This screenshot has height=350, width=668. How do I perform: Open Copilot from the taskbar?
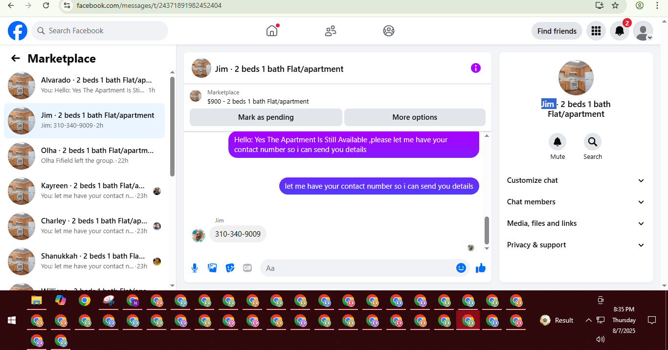click(x=61, y=300)
